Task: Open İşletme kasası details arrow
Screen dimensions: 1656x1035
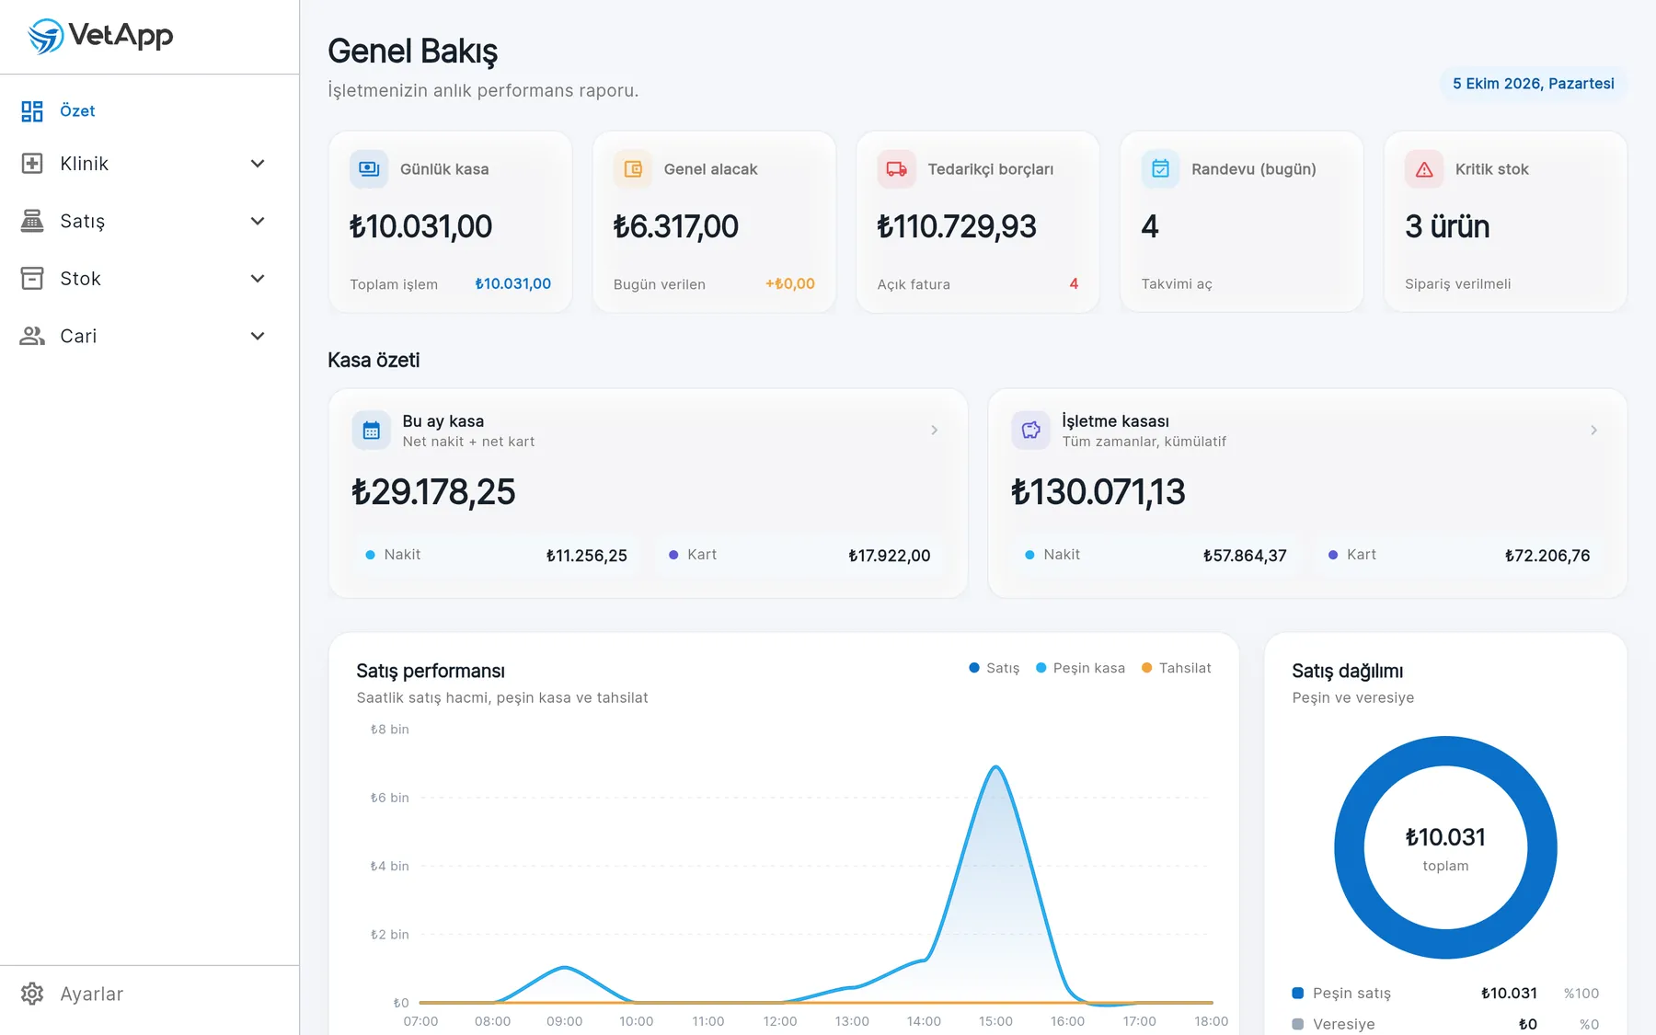Action: pyautogui.click(x=1593, y=431)
